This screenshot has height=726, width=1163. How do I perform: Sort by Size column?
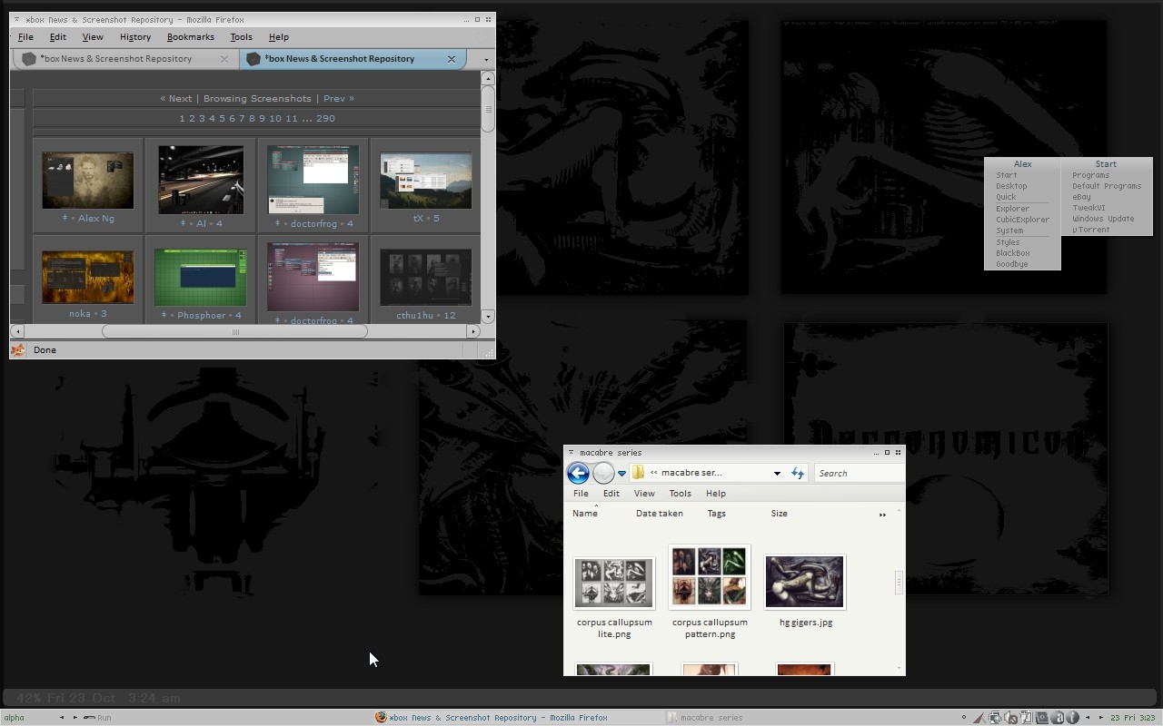(780, 514)
